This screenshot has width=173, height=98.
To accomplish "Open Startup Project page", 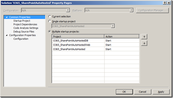I will tap(22, 21).
